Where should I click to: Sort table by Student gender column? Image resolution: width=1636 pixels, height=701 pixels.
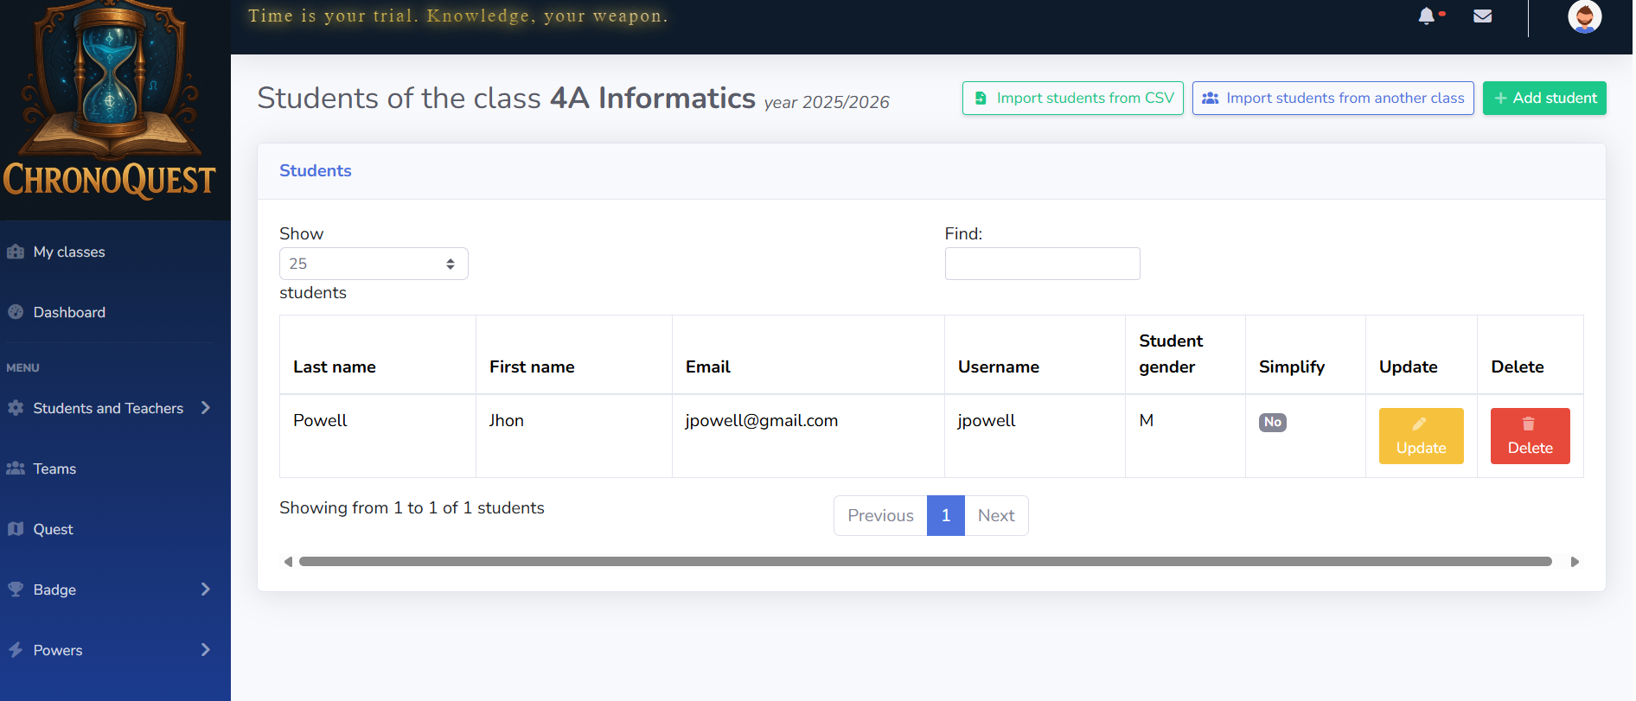(1185, 355)
